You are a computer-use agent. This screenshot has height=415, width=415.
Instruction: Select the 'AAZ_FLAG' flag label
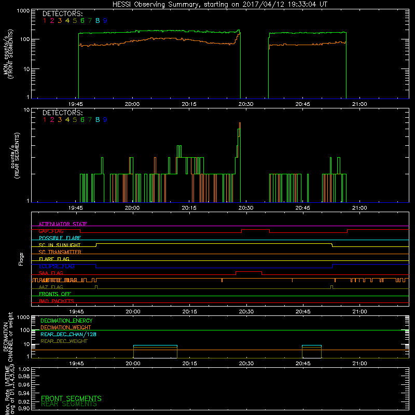[51, 287]
